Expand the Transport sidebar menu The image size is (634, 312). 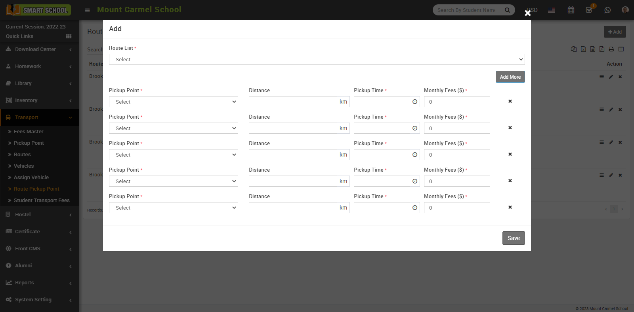pos(40,117)
